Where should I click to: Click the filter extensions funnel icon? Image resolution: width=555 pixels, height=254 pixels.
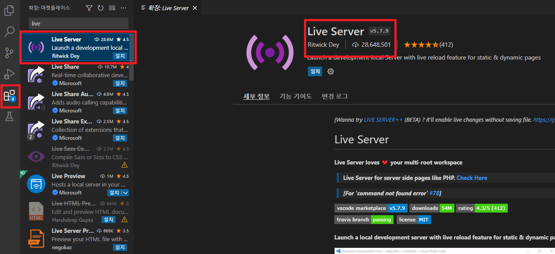coord(89,8)
